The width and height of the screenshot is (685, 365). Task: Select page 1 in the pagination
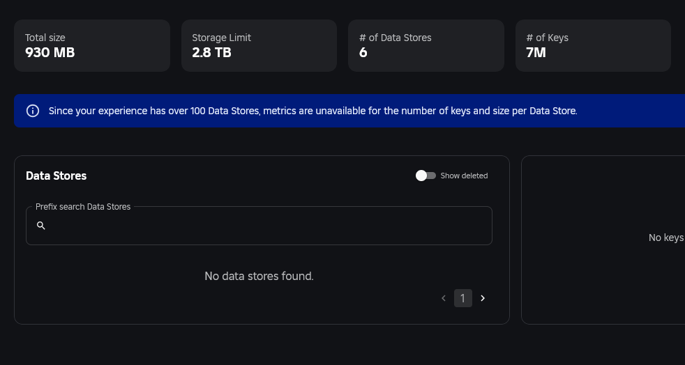click(x=463, y=298)
